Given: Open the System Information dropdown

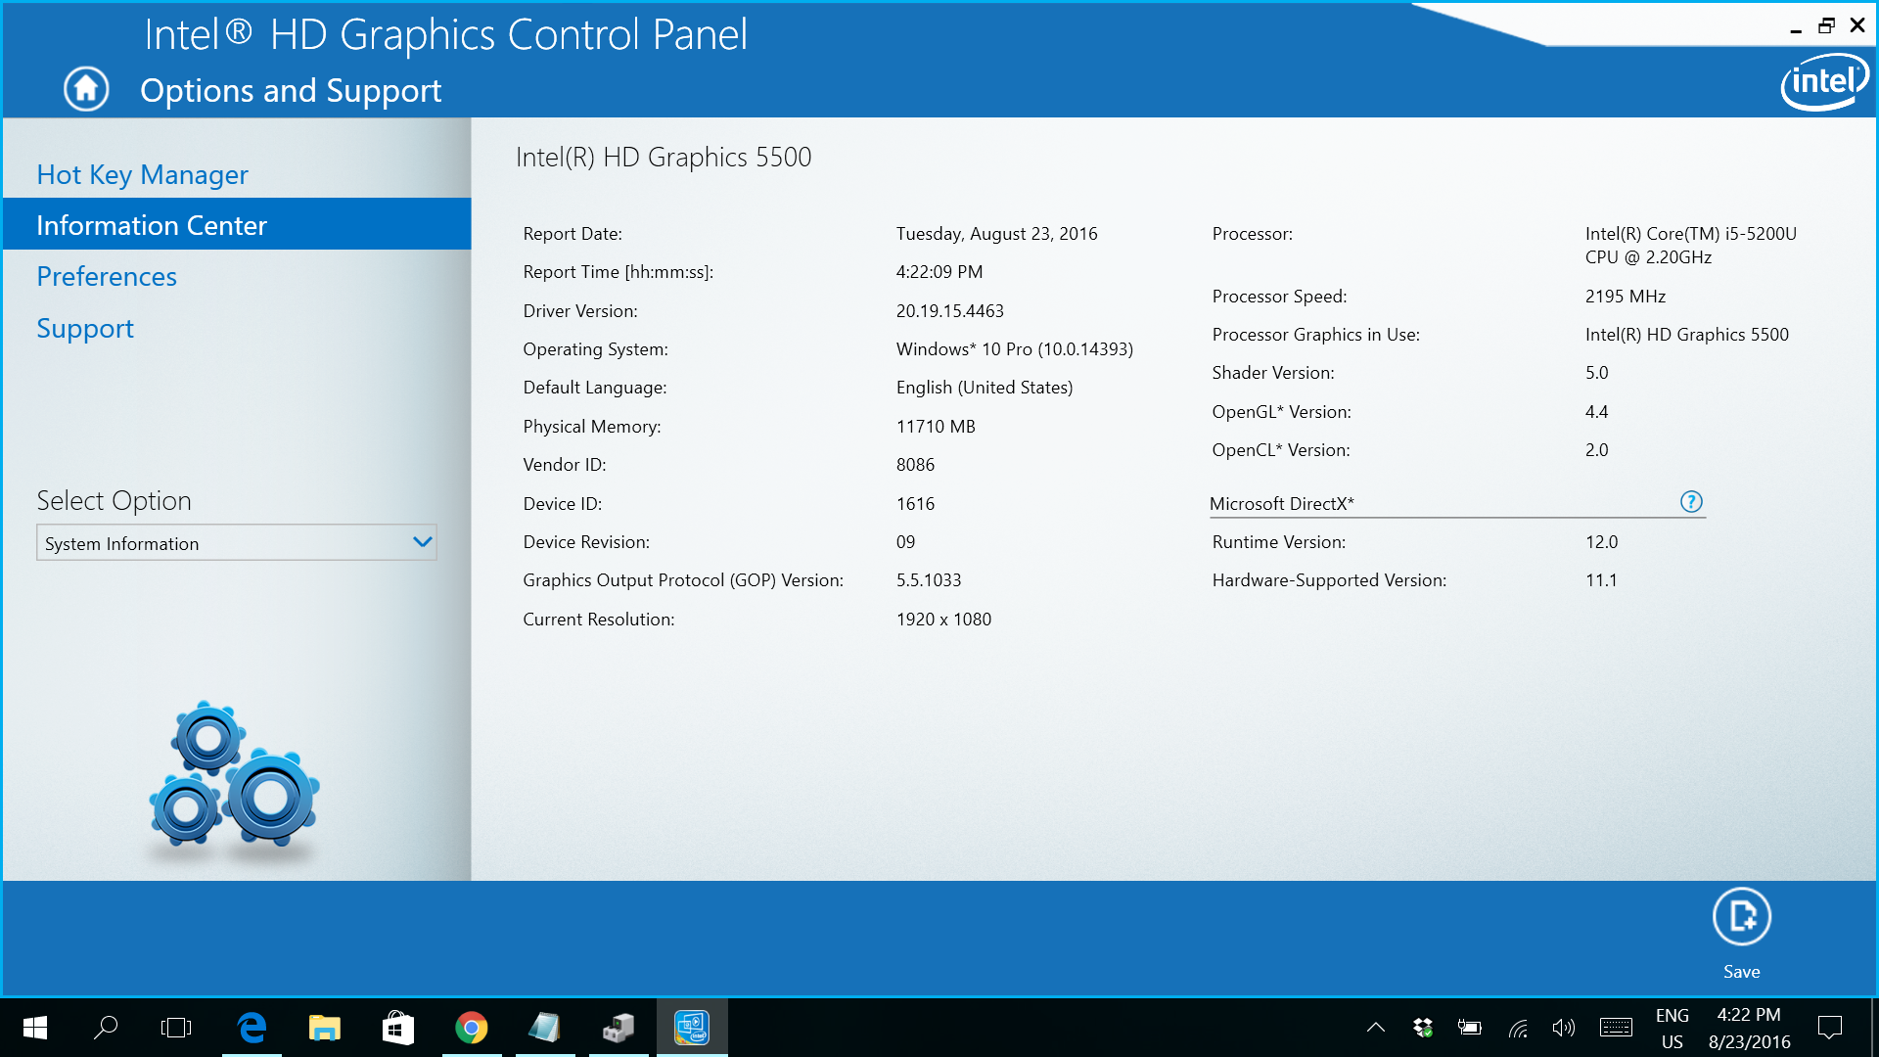Looking at the screenshot, I should coord(236,542).
